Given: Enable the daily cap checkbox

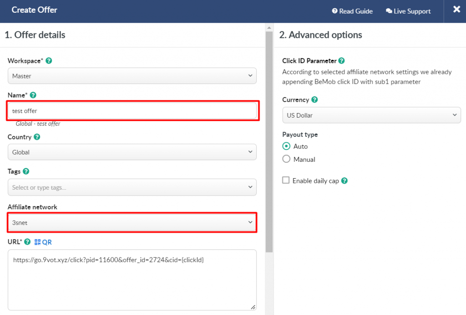Looking at the screenshot, I should coord(286,180).
